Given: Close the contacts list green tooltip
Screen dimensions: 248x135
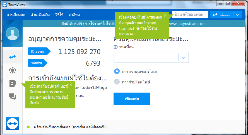Looking at the screenshot, I should pos(71,85).
